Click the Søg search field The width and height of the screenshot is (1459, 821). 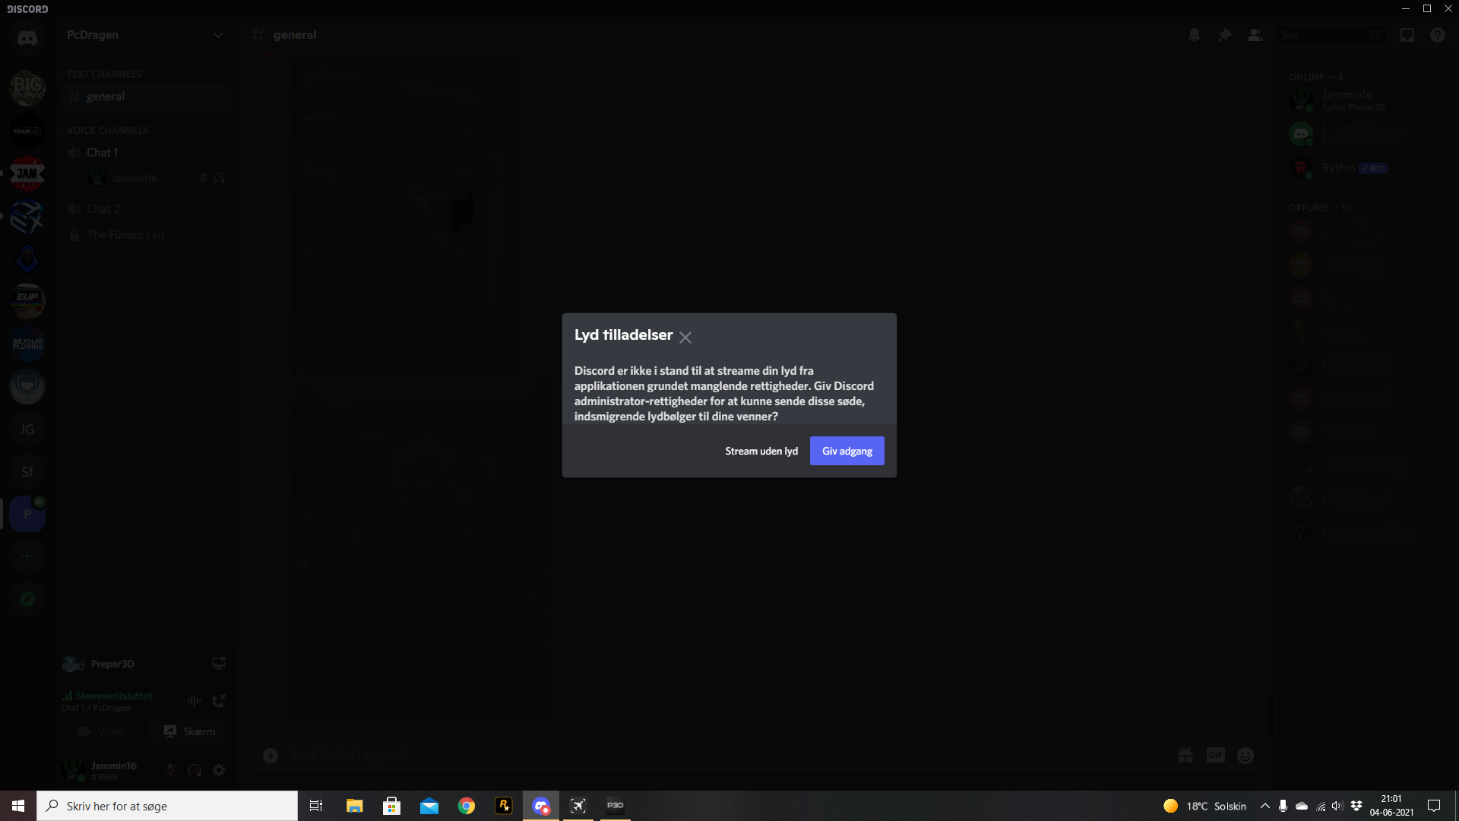click(1330, 35)
